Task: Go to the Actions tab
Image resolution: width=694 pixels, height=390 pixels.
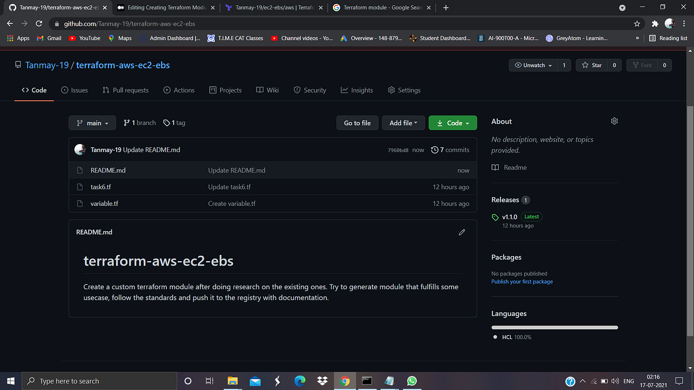Action: pyautogui.click(x=179, y=90)
